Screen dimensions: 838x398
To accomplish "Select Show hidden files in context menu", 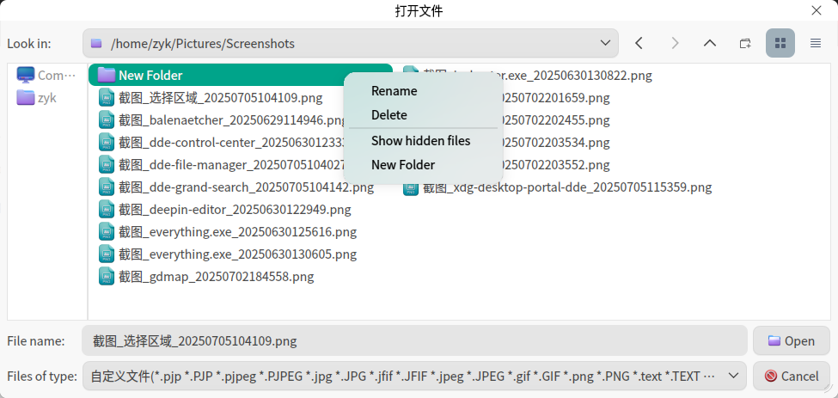I will 420,141.
